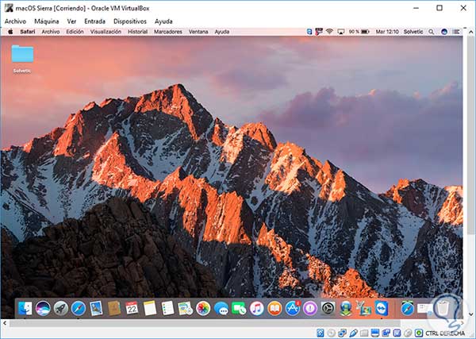The image size is (476, 339).
Task: Open VirtualBox Máquina menu
Action: click(x=47, y=21)
